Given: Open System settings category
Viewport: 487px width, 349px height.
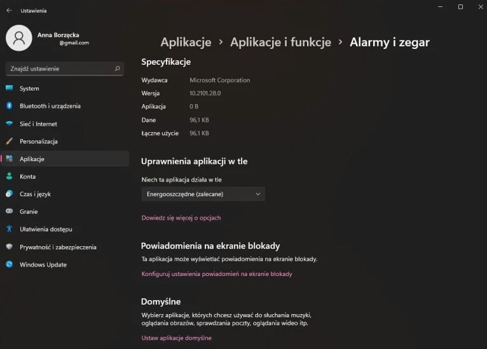Looking at the screenshot, I should 65,88.
